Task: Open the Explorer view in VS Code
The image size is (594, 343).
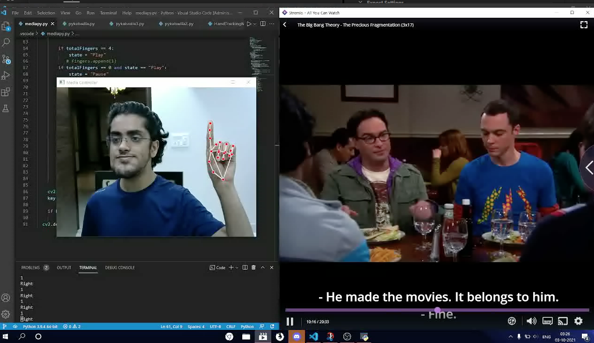Action: tap(6, 26)
